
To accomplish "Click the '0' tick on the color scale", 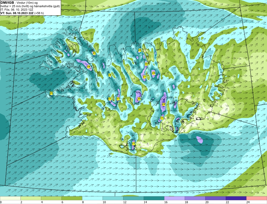I will [1, 202].
